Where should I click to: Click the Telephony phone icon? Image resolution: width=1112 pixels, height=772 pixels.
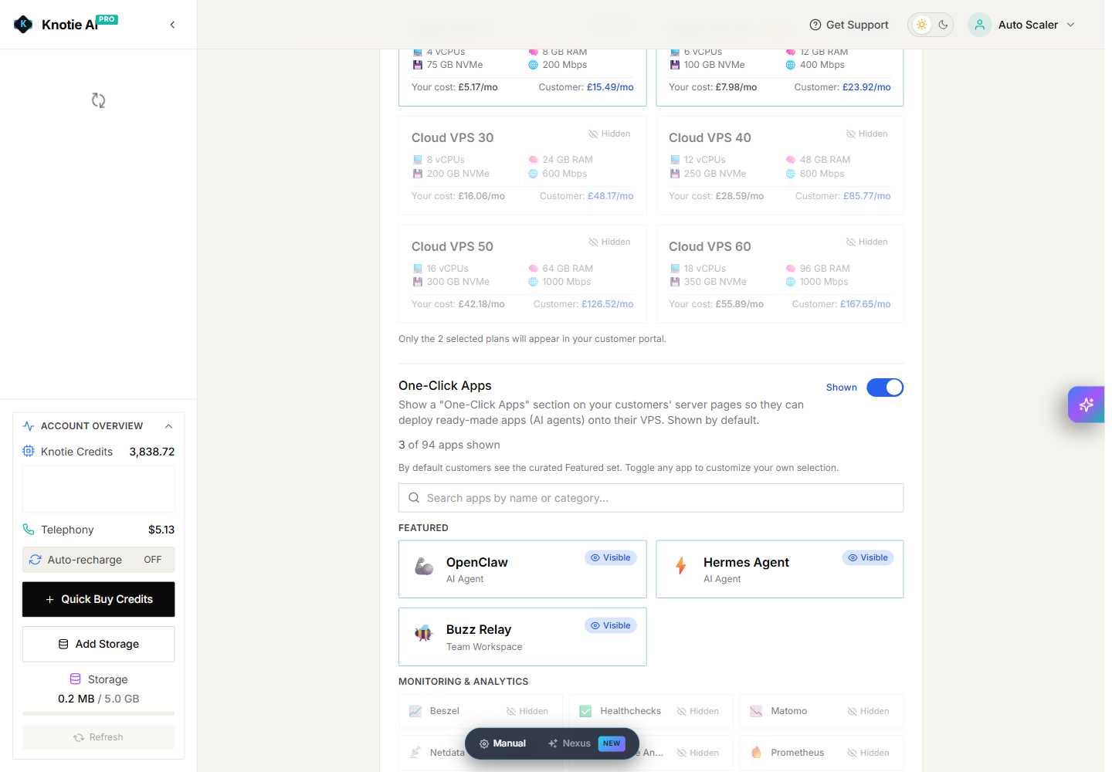(x=29, y=530)
